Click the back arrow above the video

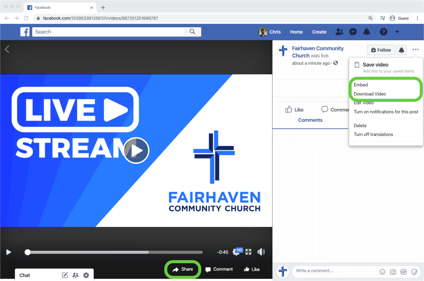coord(7,49)
